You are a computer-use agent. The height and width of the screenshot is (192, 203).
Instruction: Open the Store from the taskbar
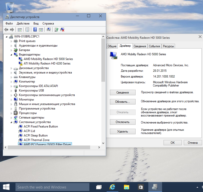141,187
